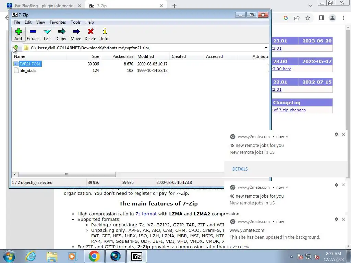Viewport: 351px width, 263px height.
Task: Dismiss the top y2mate notification
Action: (x=343, y=134)
